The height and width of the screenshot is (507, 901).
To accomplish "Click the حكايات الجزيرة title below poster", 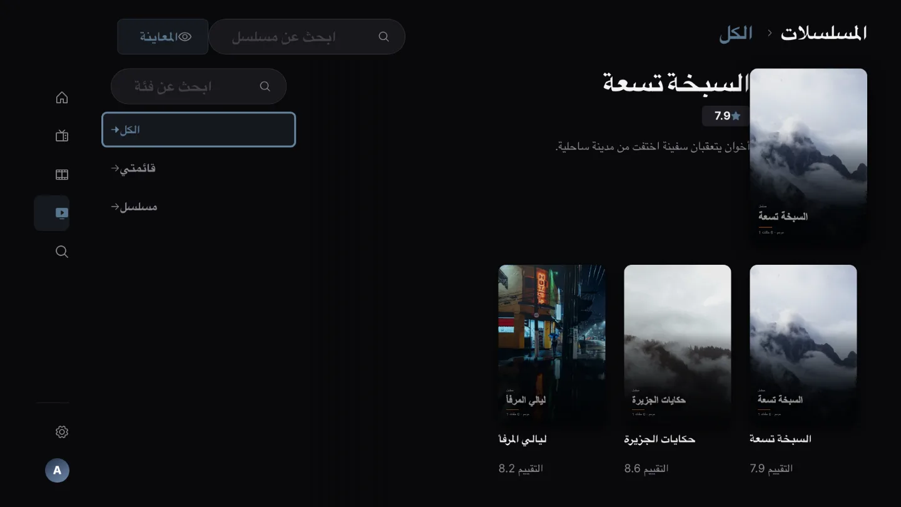I will coord(660,439).
